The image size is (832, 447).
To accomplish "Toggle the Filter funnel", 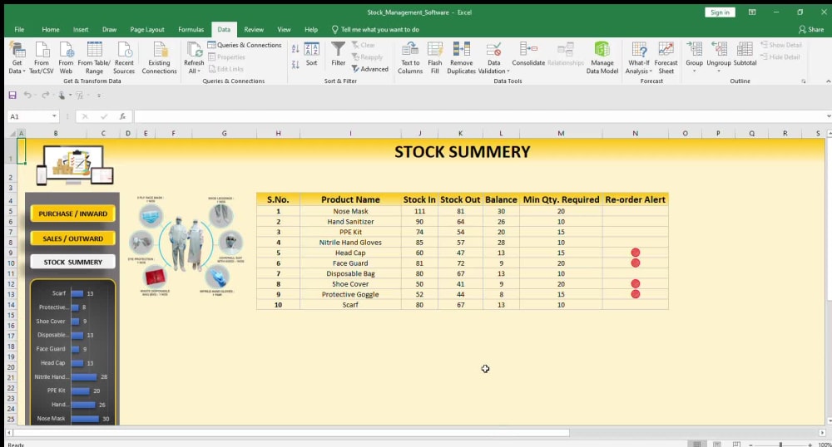I will pyautogui.click(x=338, y=54).
